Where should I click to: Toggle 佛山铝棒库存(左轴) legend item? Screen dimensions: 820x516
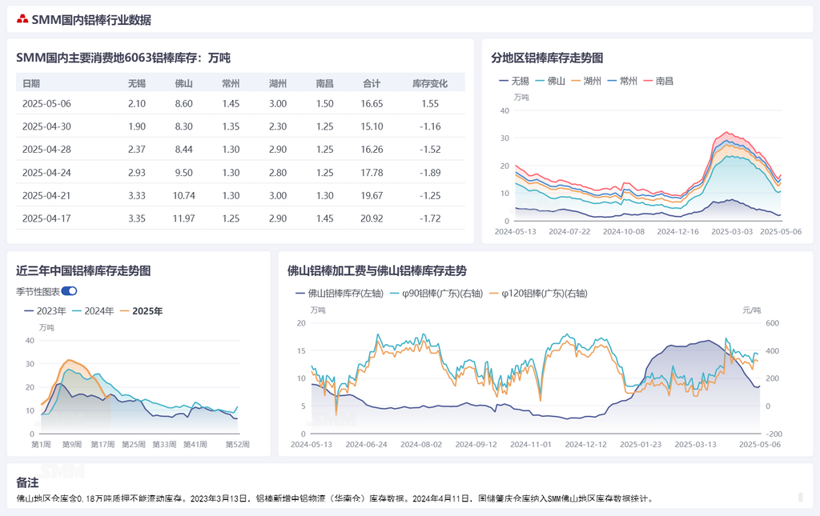pos(338,294)
